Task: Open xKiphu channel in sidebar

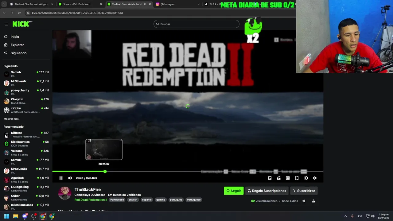Action: 26,110
